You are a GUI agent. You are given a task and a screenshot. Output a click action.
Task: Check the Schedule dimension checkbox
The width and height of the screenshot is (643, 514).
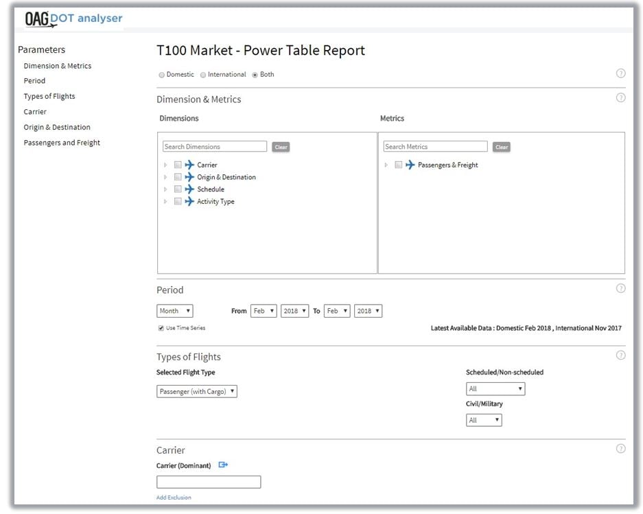(178, 189)
